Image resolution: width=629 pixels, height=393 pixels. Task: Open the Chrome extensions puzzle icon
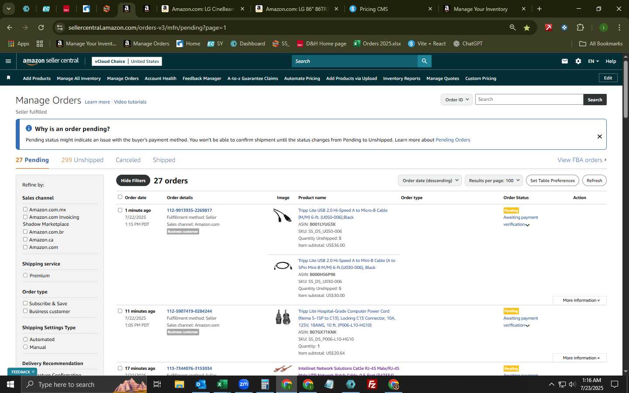coord(580,28)
